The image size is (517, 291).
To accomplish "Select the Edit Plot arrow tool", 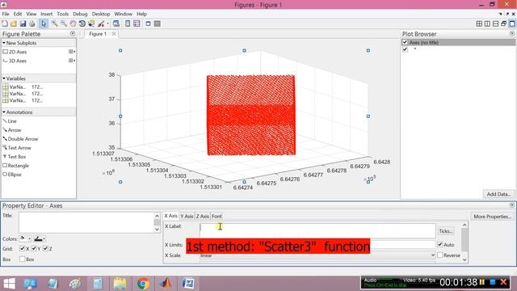I will click(x=44, y=23).
